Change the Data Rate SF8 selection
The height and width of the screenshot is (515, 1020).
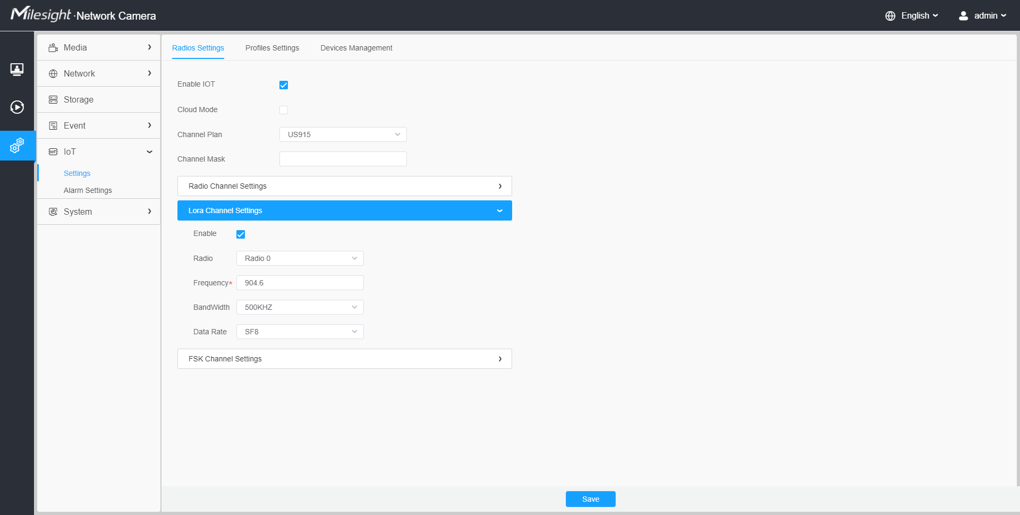(x=300, y=331)
